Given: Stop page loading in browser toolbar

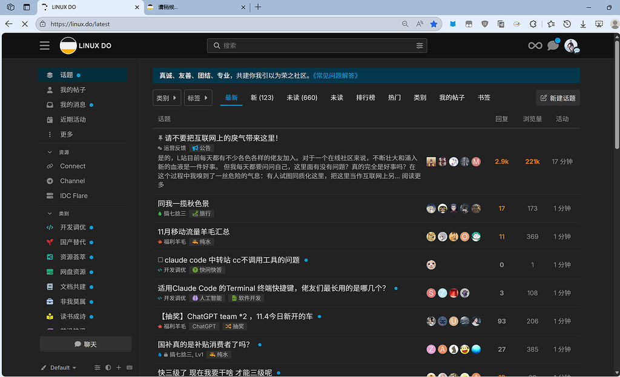Looking at the screenshot, I should [x=24, y=24].
